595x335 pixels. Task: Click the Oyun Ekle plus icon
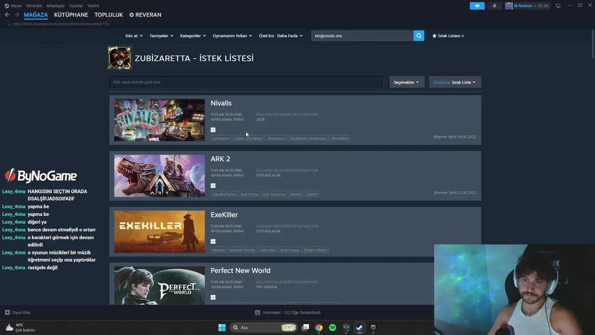coord(7,313)
